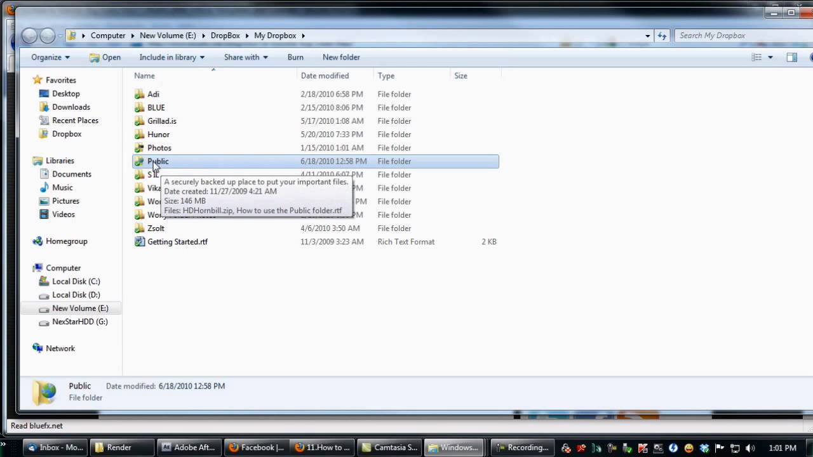The image size is (813, 457).
Task: Click the Libraries header in sidebar
Action: tap(60, 161)
